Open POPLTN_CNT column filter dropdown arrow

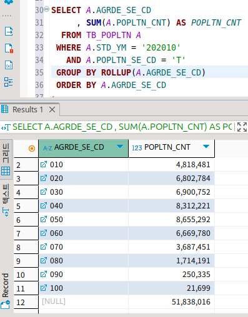[206, 147]
